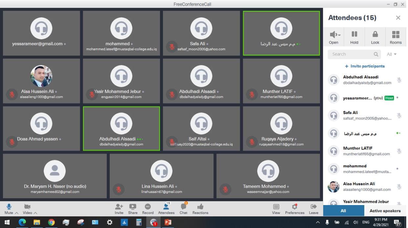Open the Calculator from the taskbar
Image resolution: width=408 pixels, height=228 pixels.
pyautogui.click(x=139, y=222)
